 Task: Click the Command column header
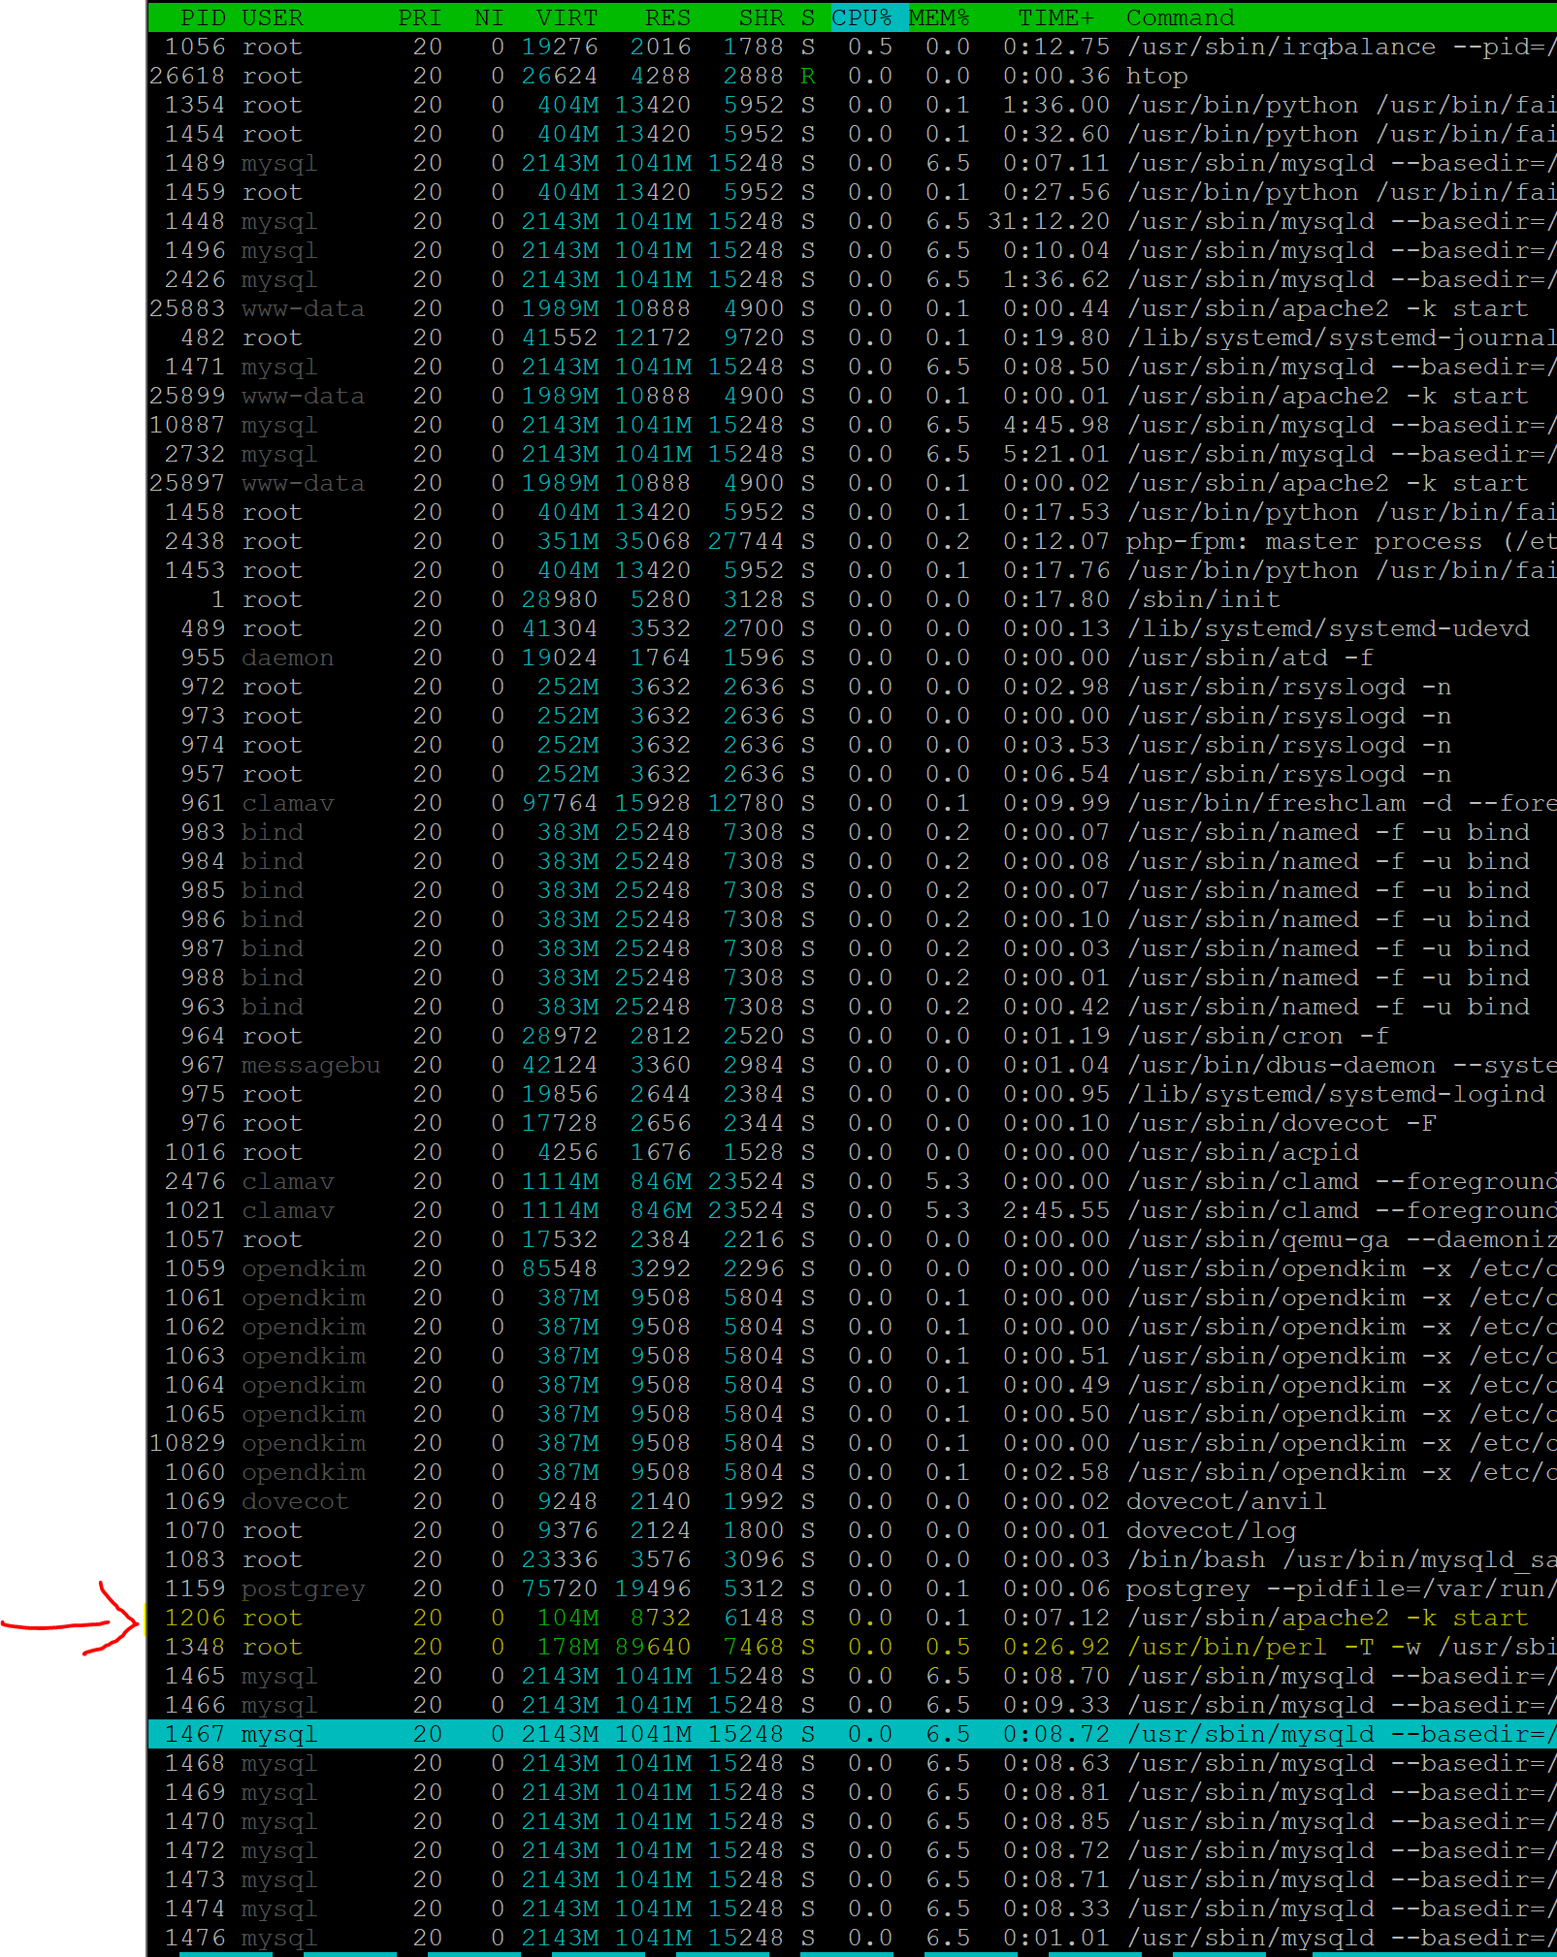(1180, 17)
